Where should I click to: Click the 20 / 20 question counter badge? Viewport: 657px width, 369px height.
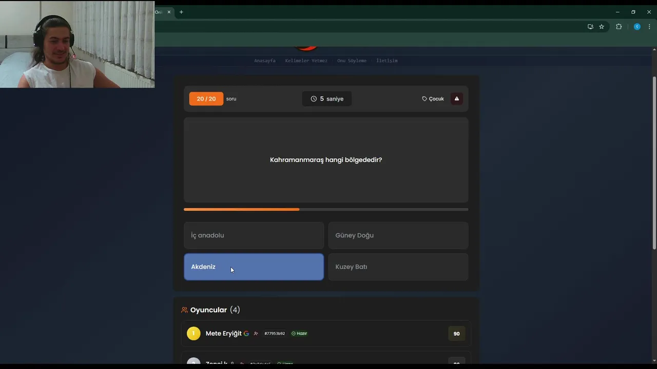206,99
